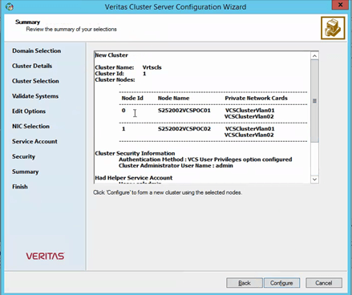Screen dimensions: 352x295
Task: Click 'Cluster Administrator User Name : admin' line
Action: tap(176, 166)
